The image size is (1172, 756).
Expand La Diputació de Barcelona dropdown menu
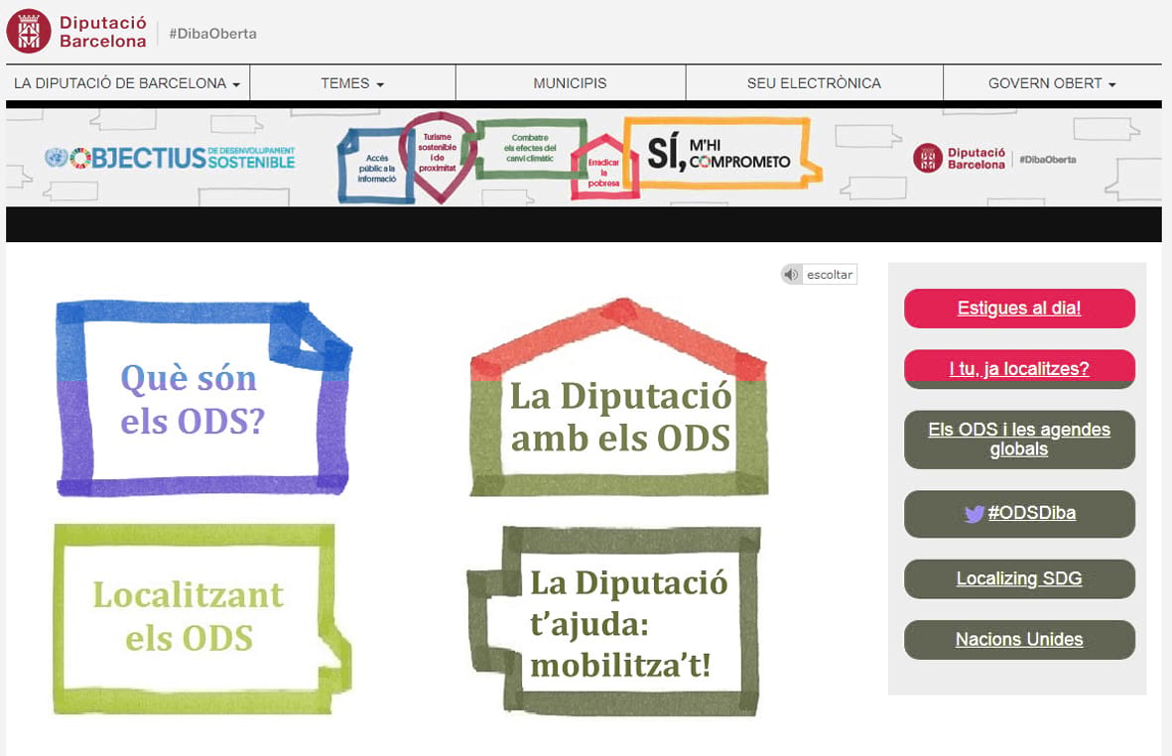click(127, 83)
